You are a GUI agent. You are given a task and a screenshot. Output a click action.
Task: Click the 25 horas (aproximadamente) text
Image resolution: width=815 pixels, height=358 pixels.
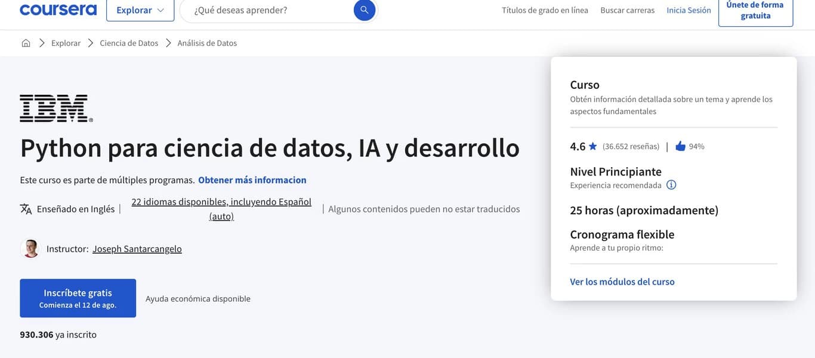point(644,210)
